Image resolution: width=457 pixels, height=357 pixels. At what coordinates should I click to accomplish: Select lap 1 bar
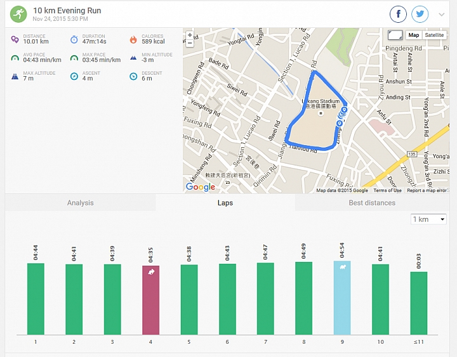tap(36, 299)
